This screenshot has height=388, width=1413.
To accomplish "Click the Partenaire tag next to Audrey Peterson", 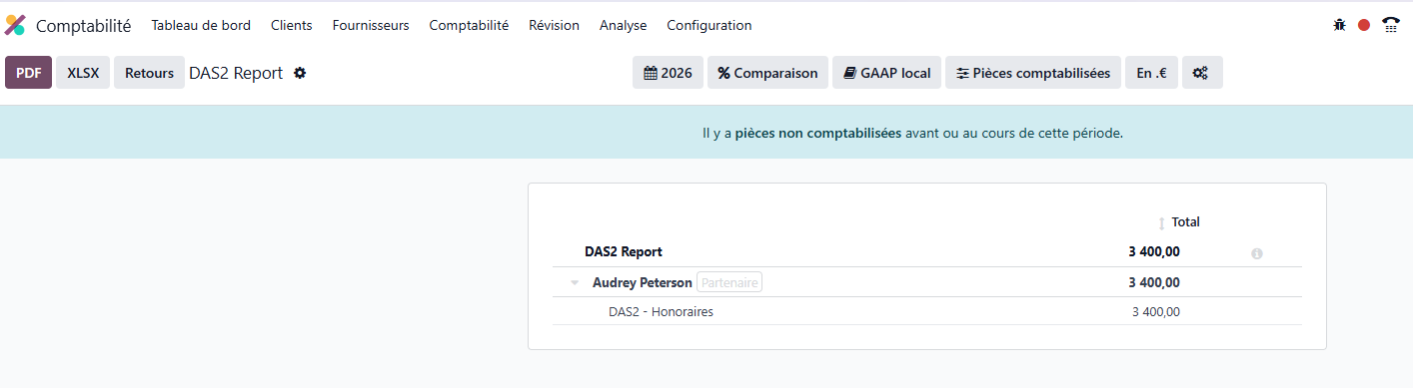I will (x=729, y=283).
